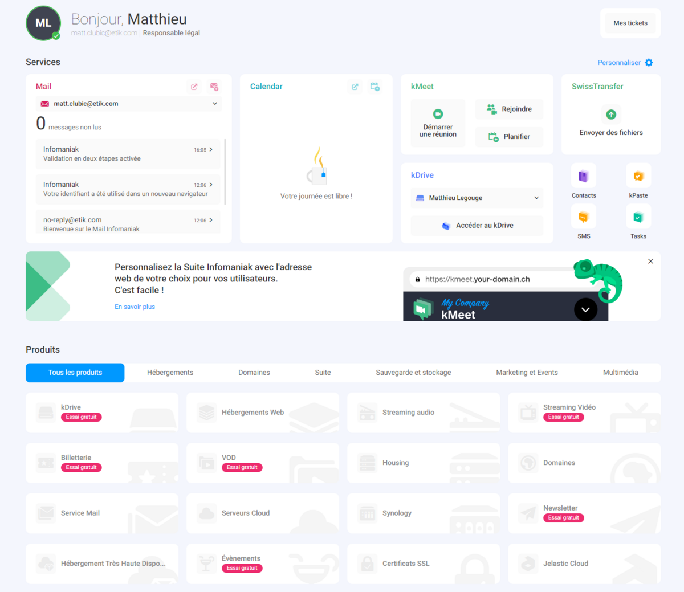Click the kDrive widget title
684x592 pixels.
pos(422,175)
